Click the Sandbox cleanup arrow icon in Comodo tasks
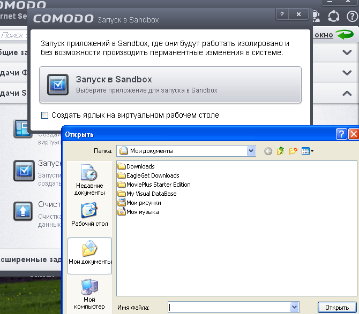 pyautogui.click(x=23, y=211)
